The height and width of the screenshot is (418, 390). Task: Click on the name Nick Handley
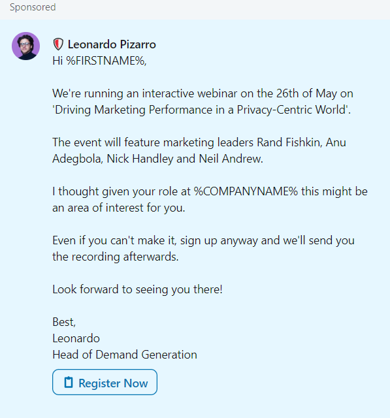point(140,159)
